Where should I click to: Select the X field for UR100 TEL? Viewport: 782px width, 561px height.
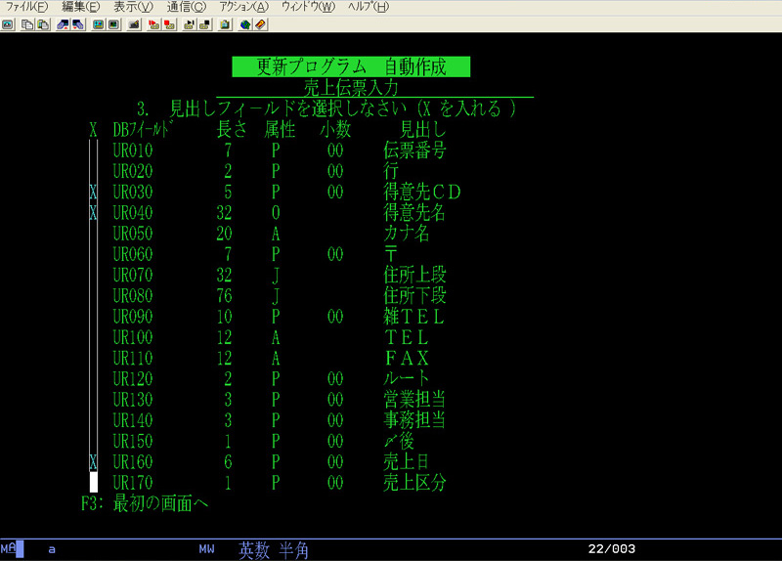coord(93,337)
